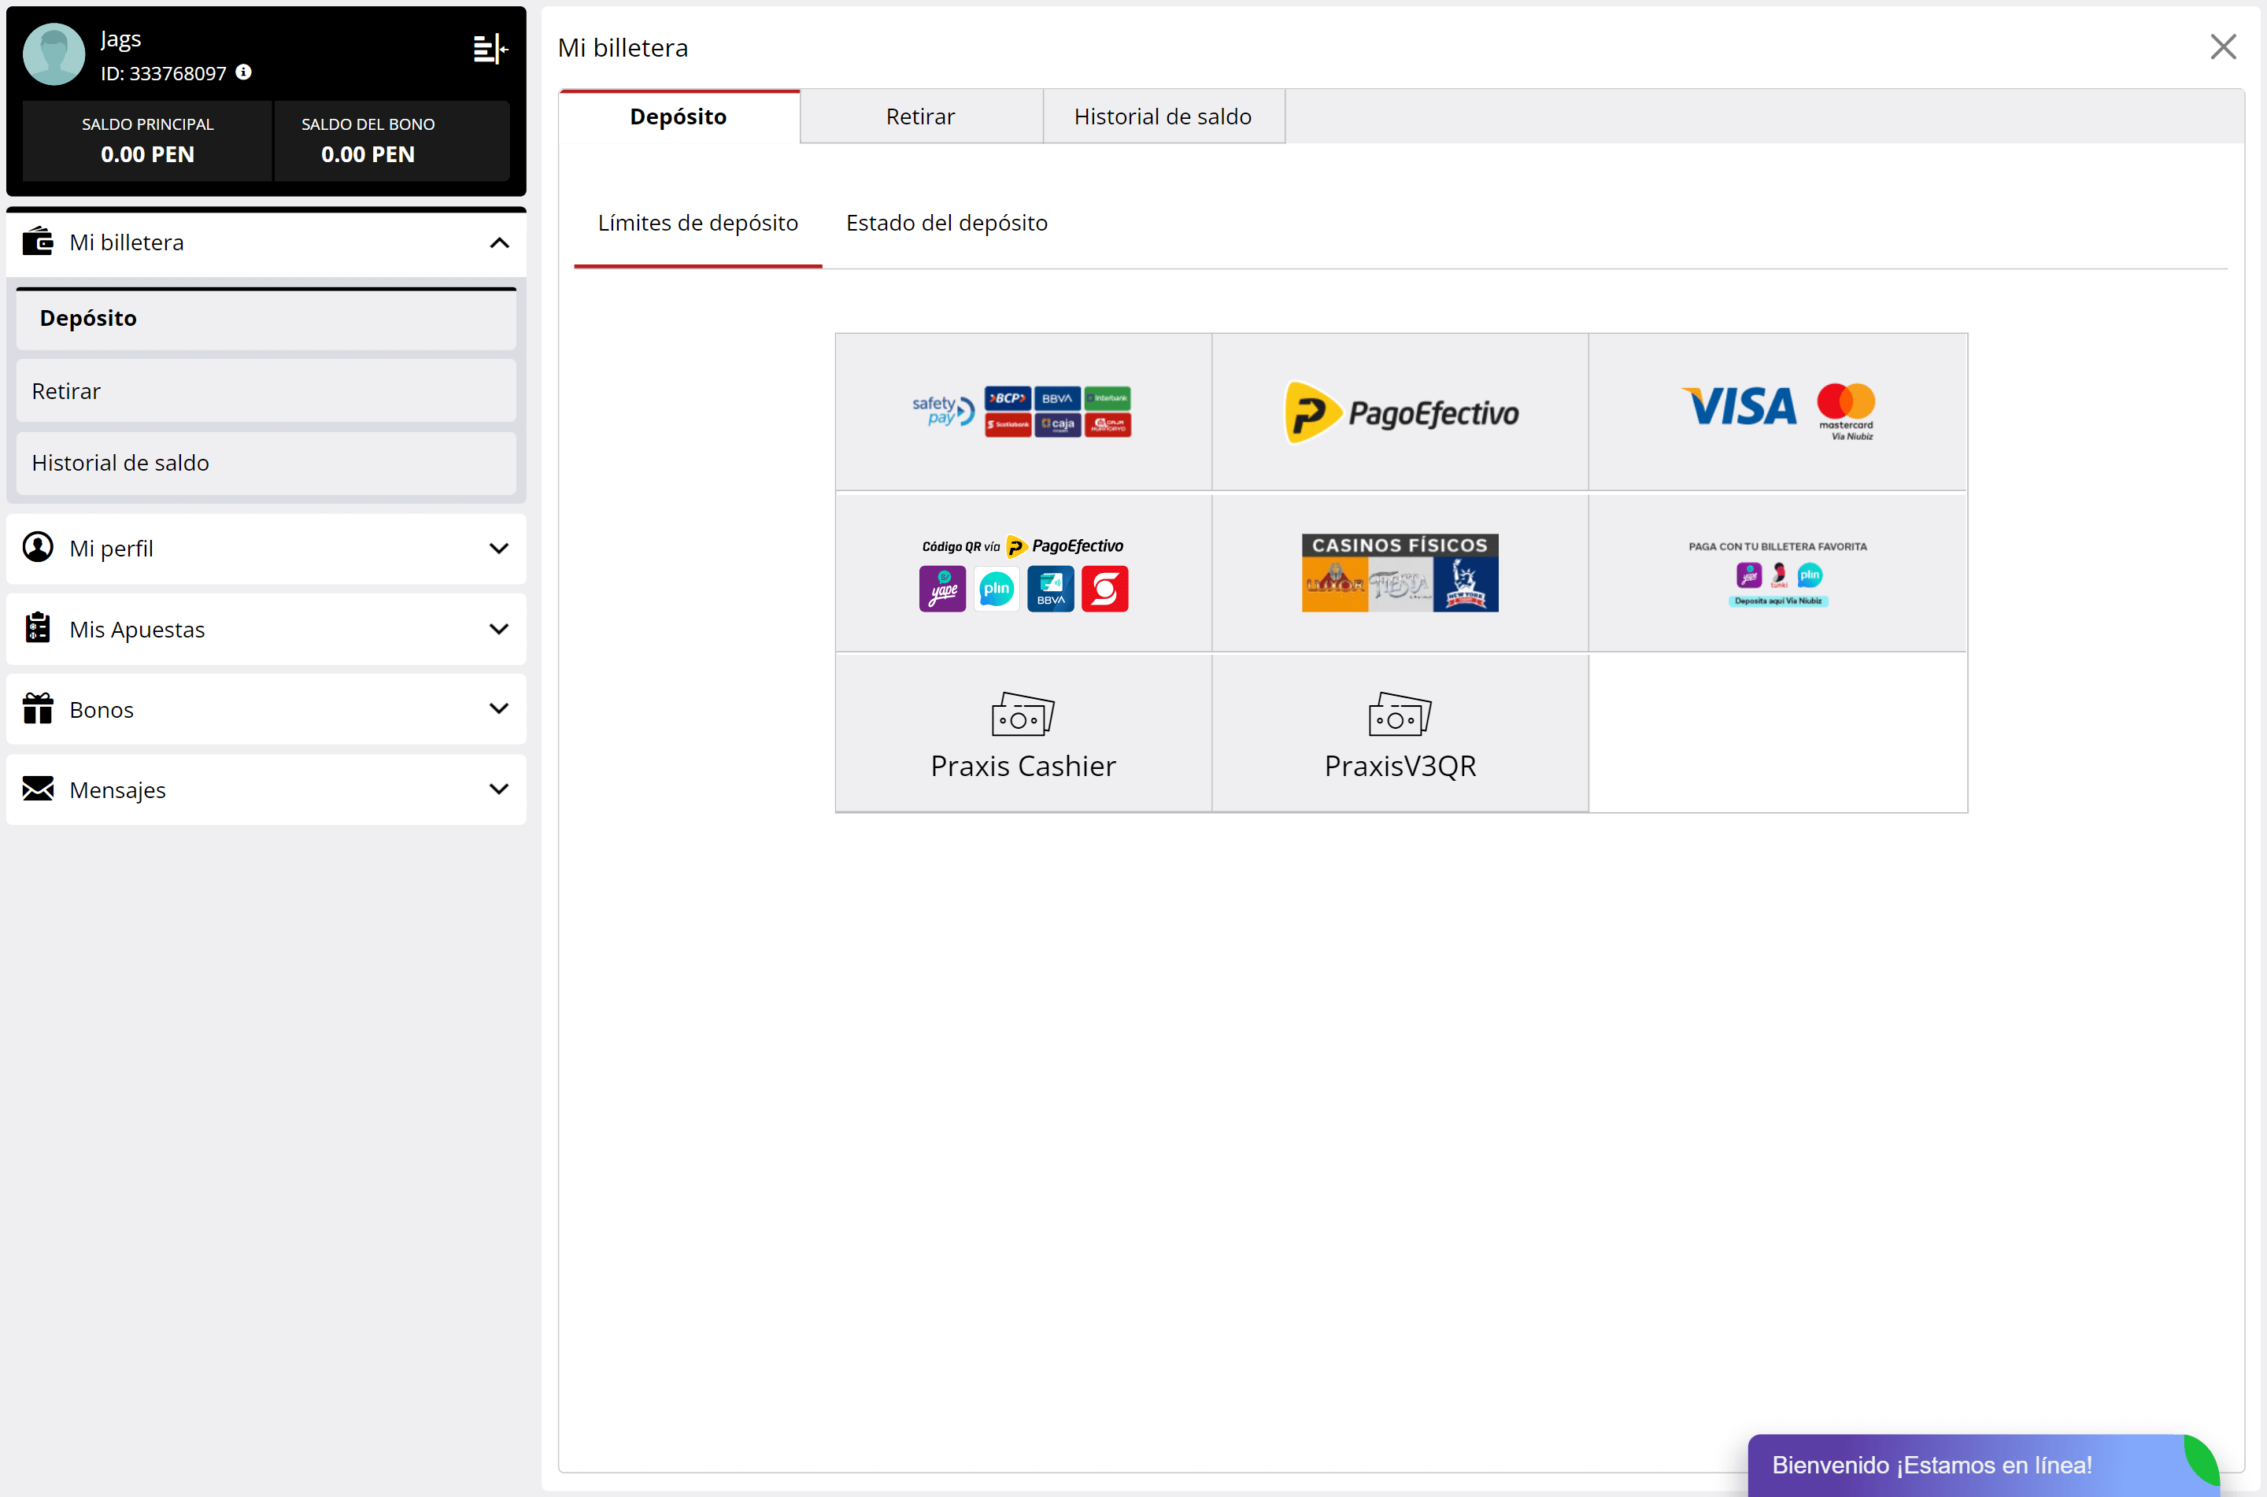Screen dimensions: 2267x1497
Task: Click the Jags user avatar
Action: click(x=54, y=54)
